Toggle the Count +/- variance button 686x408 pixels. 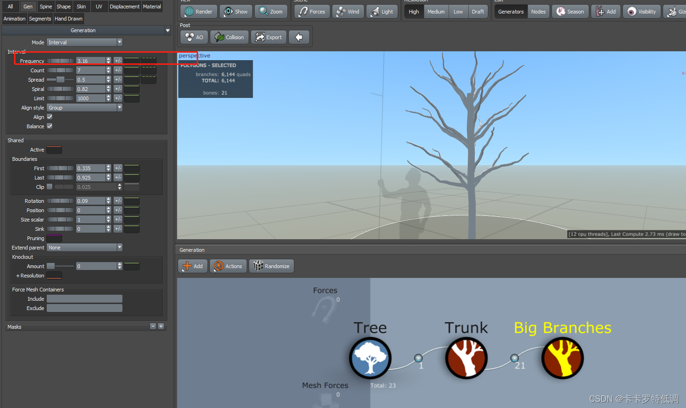point(118,70)
